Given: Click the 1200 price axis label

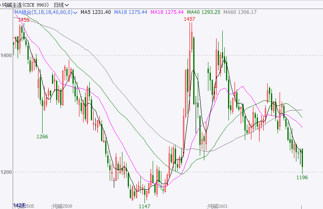Looking at the screenshot, I should [6, 172].
